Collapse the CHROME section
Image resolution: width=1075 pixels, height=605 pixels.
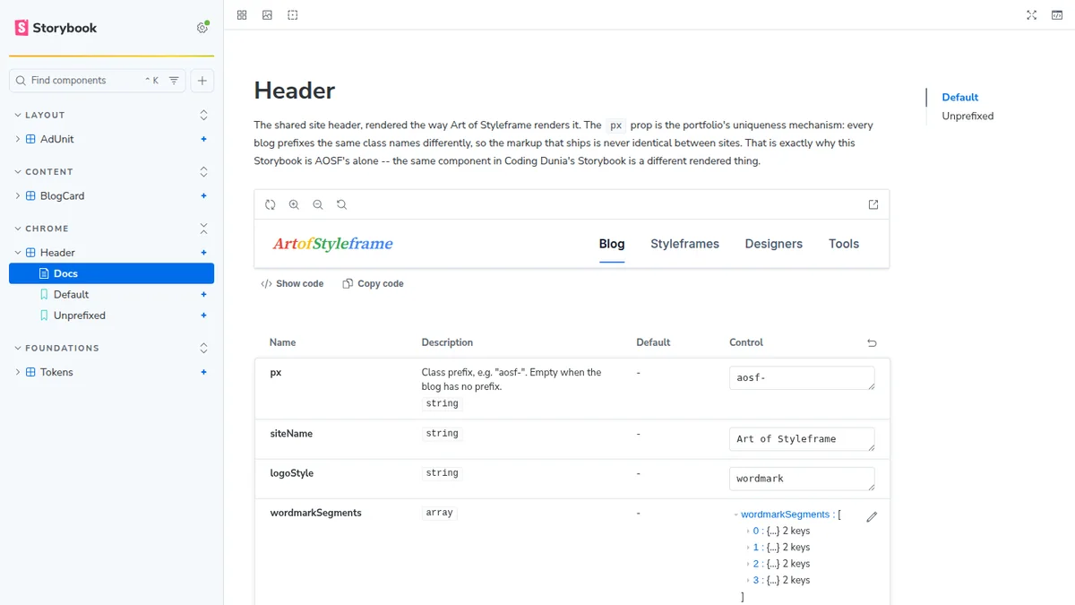coord(42,229)
